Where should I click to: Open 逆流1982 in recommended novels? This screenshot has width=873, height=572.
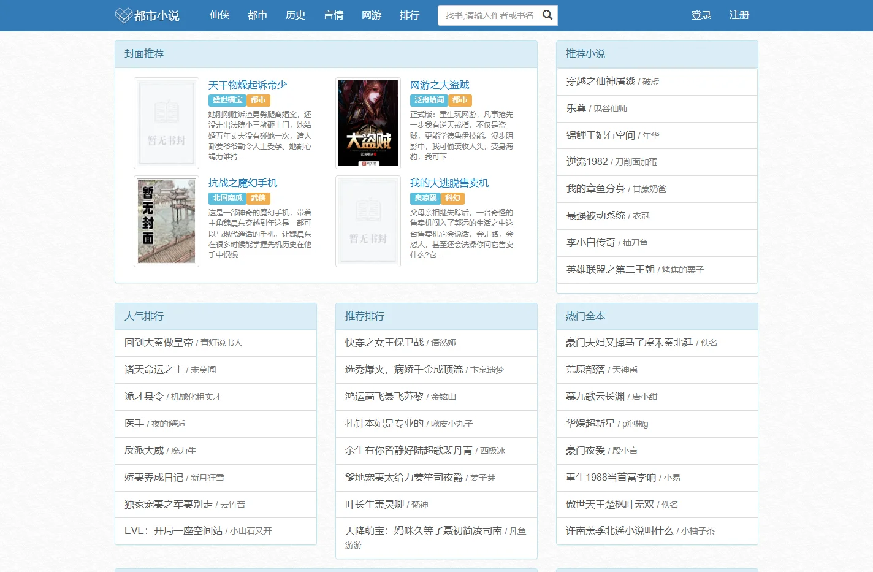(587, 162)
